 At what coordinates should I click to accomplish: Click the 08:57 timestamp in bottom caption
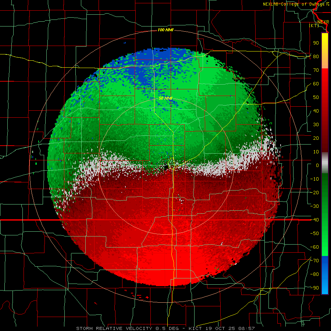[246, 328]
